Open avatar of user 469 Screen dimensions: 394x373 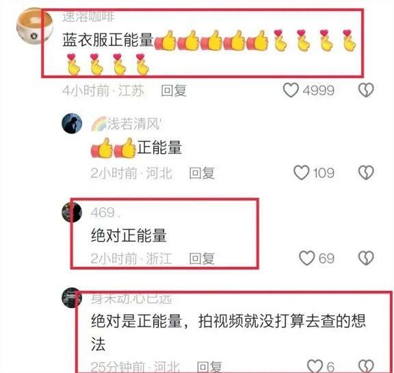(x=72, y=212)
